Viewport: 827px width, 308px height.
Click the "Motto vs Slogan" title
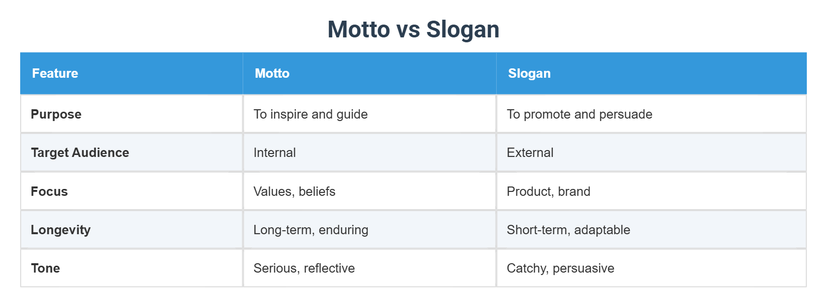coord(413,30)
